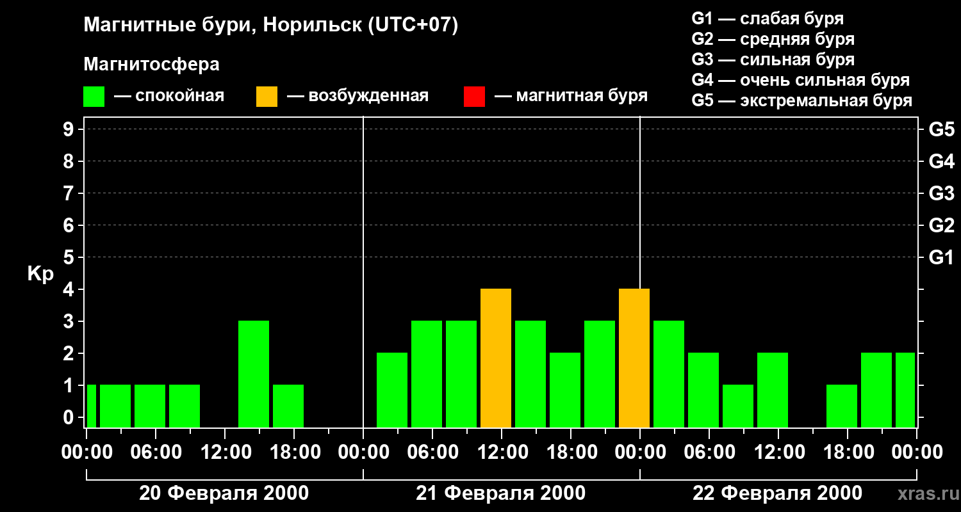Click the 12:00 time label under 22 February
Image resolution: width=961 pixels, height=512 pixels.
pyautogui.click(x=778, y=452)
